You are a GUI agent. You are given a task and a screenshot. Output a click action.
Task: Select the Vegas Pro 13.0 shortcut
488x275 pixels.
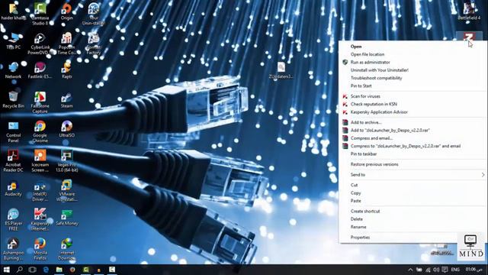click(x=66, y=161)
